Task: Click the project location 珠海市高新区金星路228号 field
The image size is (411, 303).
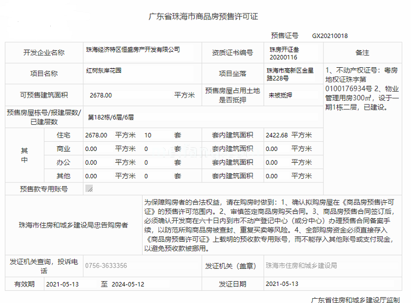Action: [x=290, y=74]
